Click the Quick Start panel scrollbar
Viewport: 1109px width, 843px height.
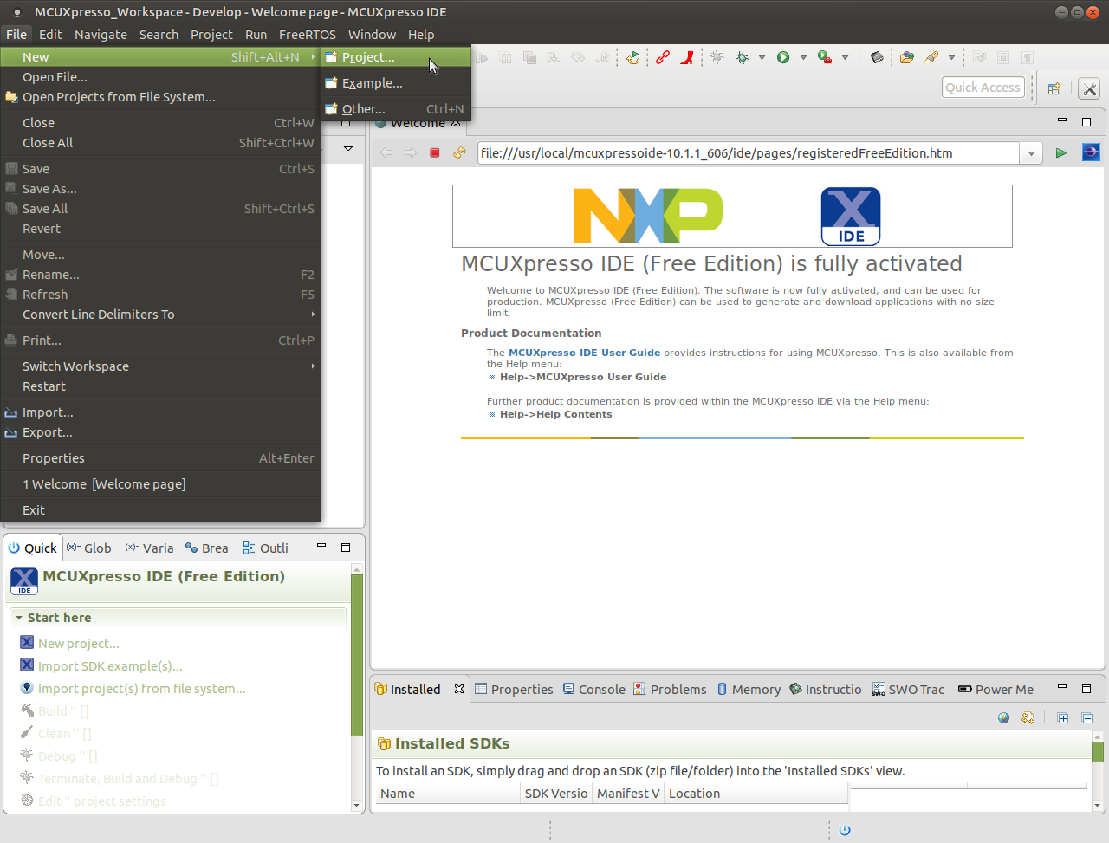tap(357, 655)
